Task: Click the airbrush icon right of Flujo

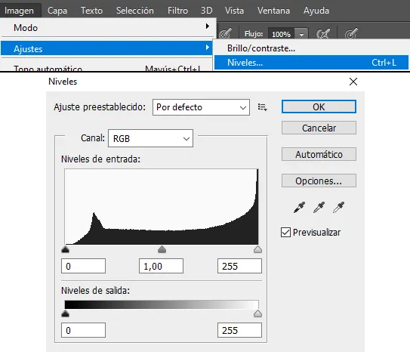Action: pos(323,34)
